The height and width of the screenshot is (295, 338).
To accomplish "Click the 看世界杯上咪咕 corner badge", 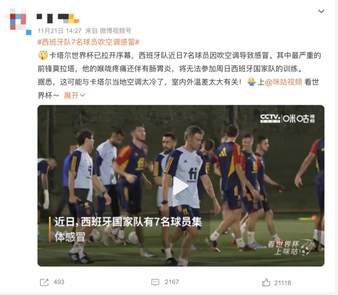I will coord(290,248).
